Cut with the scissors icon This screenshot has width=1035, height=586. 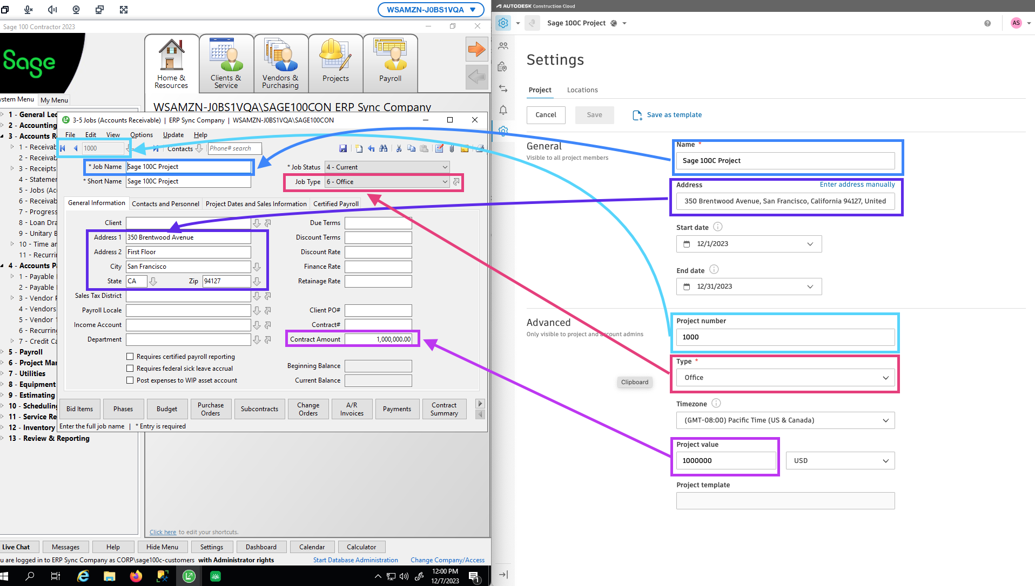tap(399, 148)
